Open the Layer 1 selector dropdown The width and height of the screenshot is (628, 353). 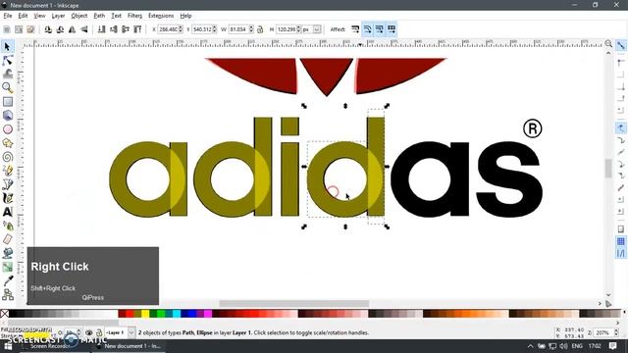(x=131, y=332)
